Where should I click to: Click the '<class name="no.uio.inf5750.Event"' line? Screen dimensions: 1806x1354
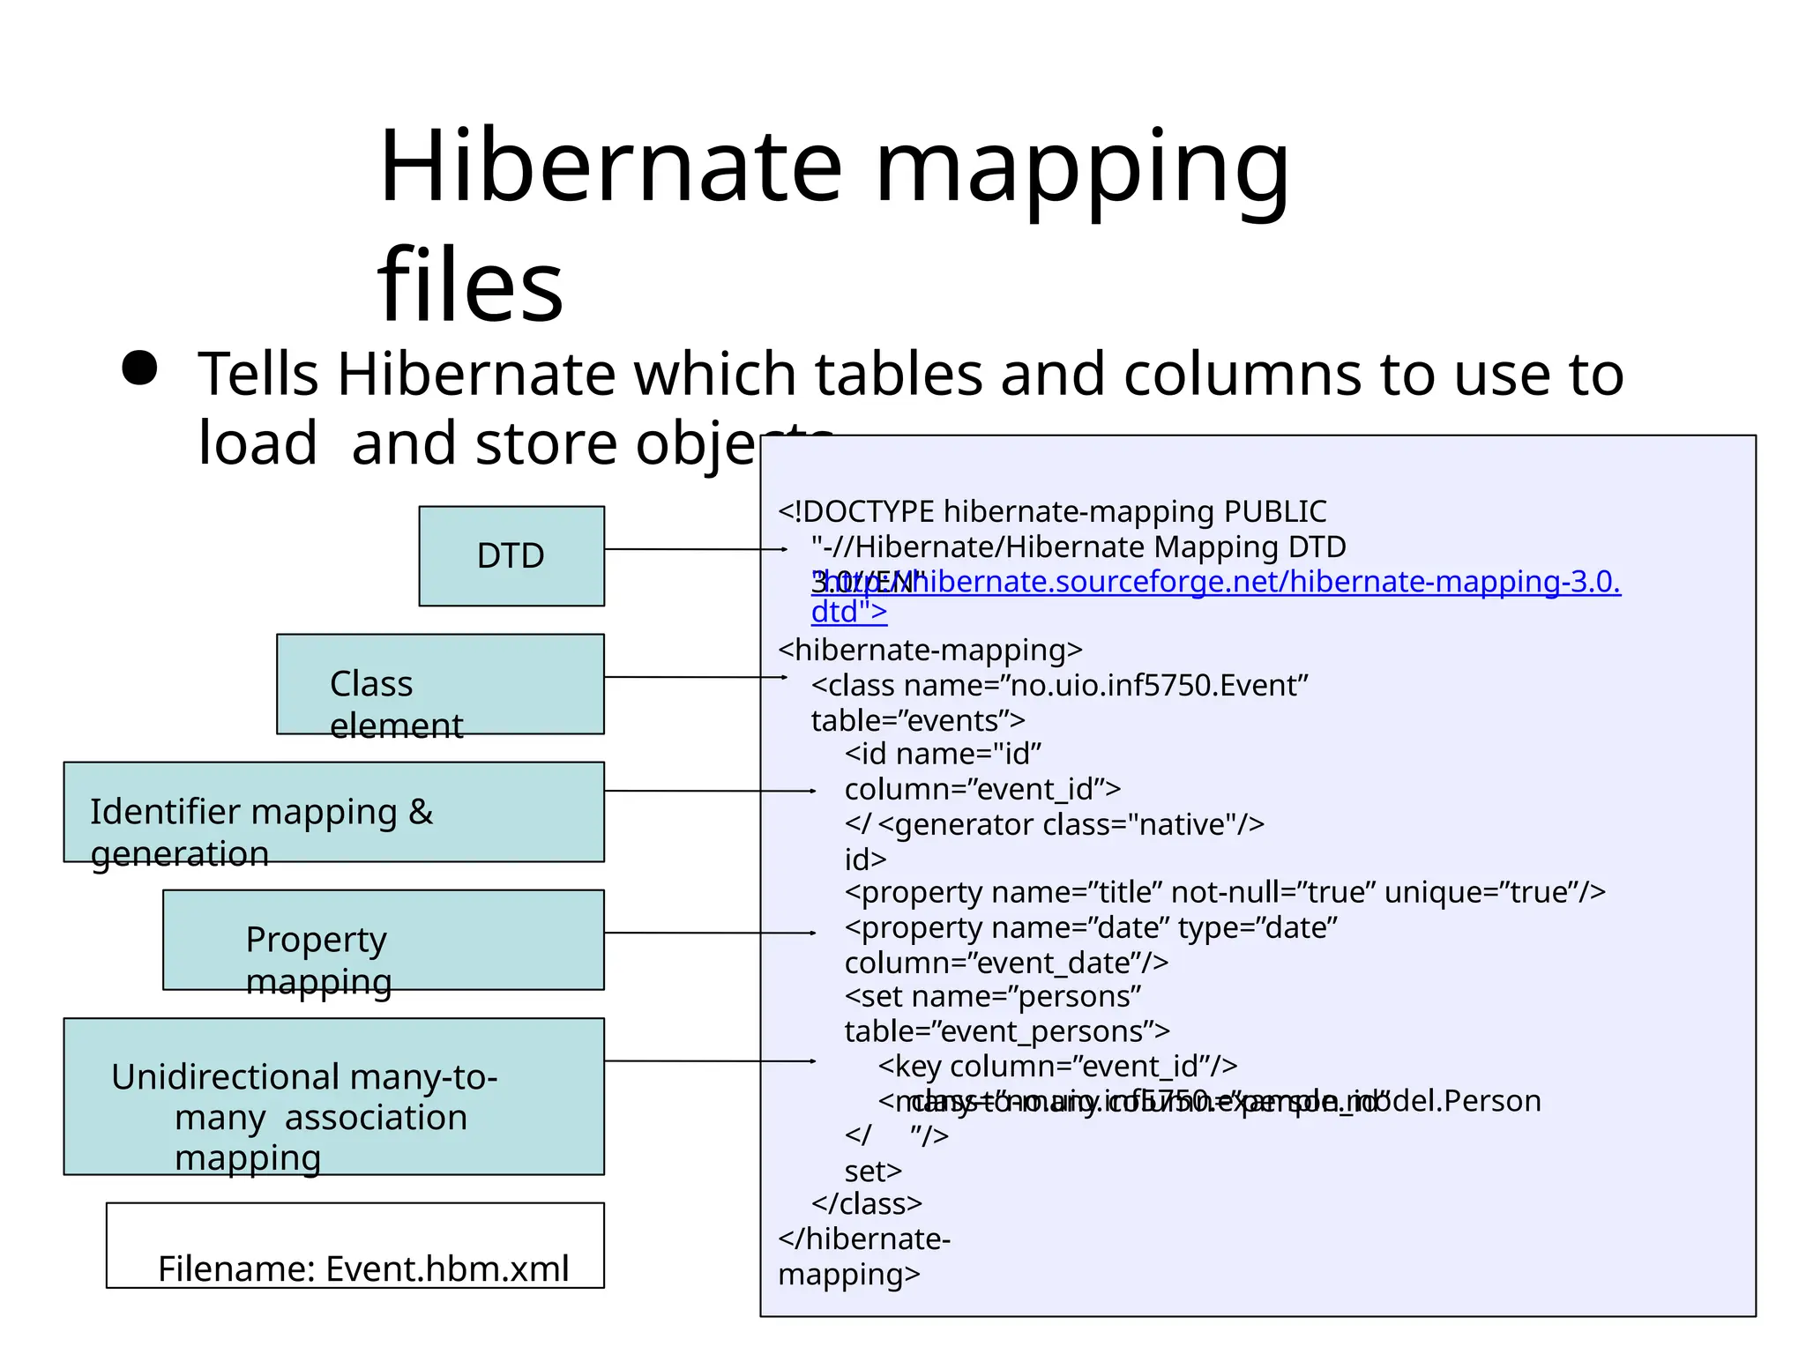1060,685
